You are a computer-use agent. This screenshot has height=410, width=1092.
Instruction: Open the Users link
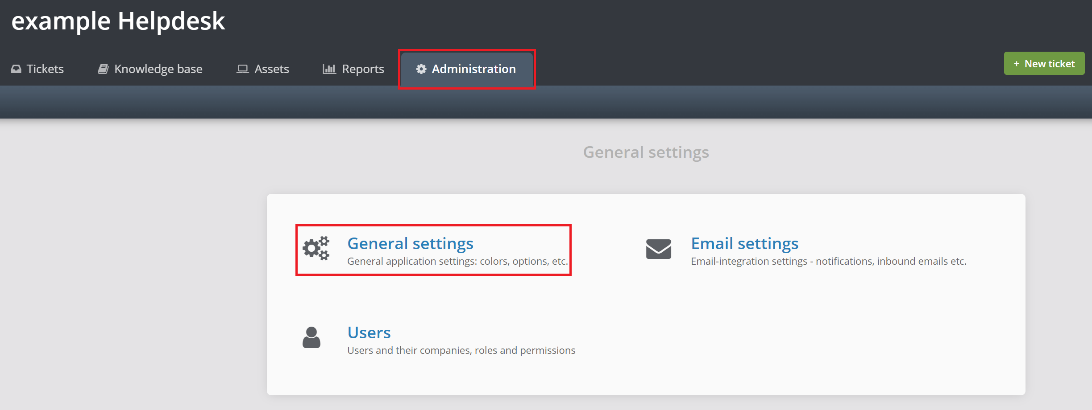[x=369, y=333]
